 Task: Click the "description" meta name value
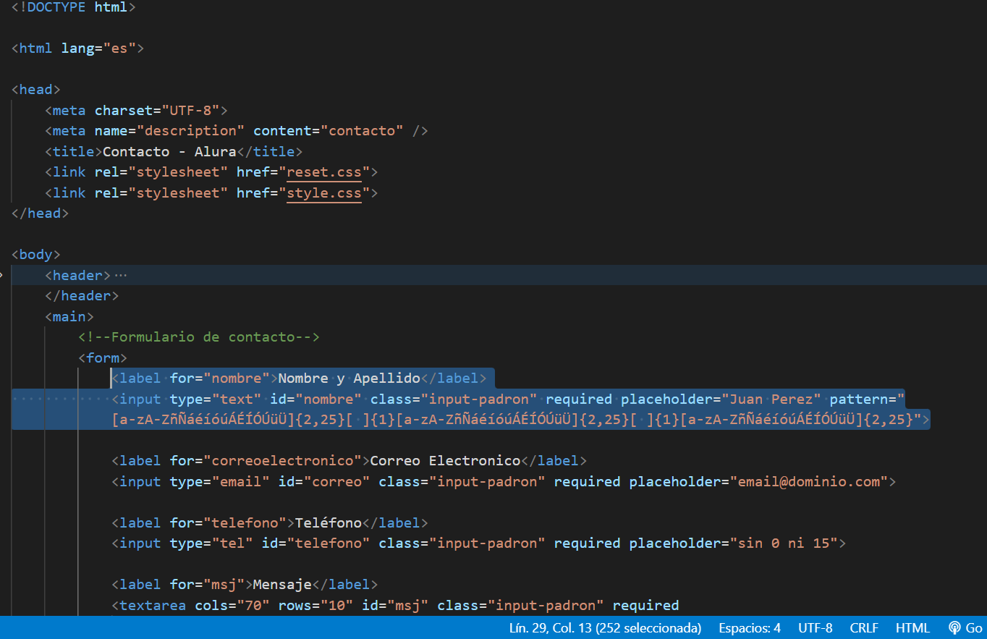[x=191, y=131]
